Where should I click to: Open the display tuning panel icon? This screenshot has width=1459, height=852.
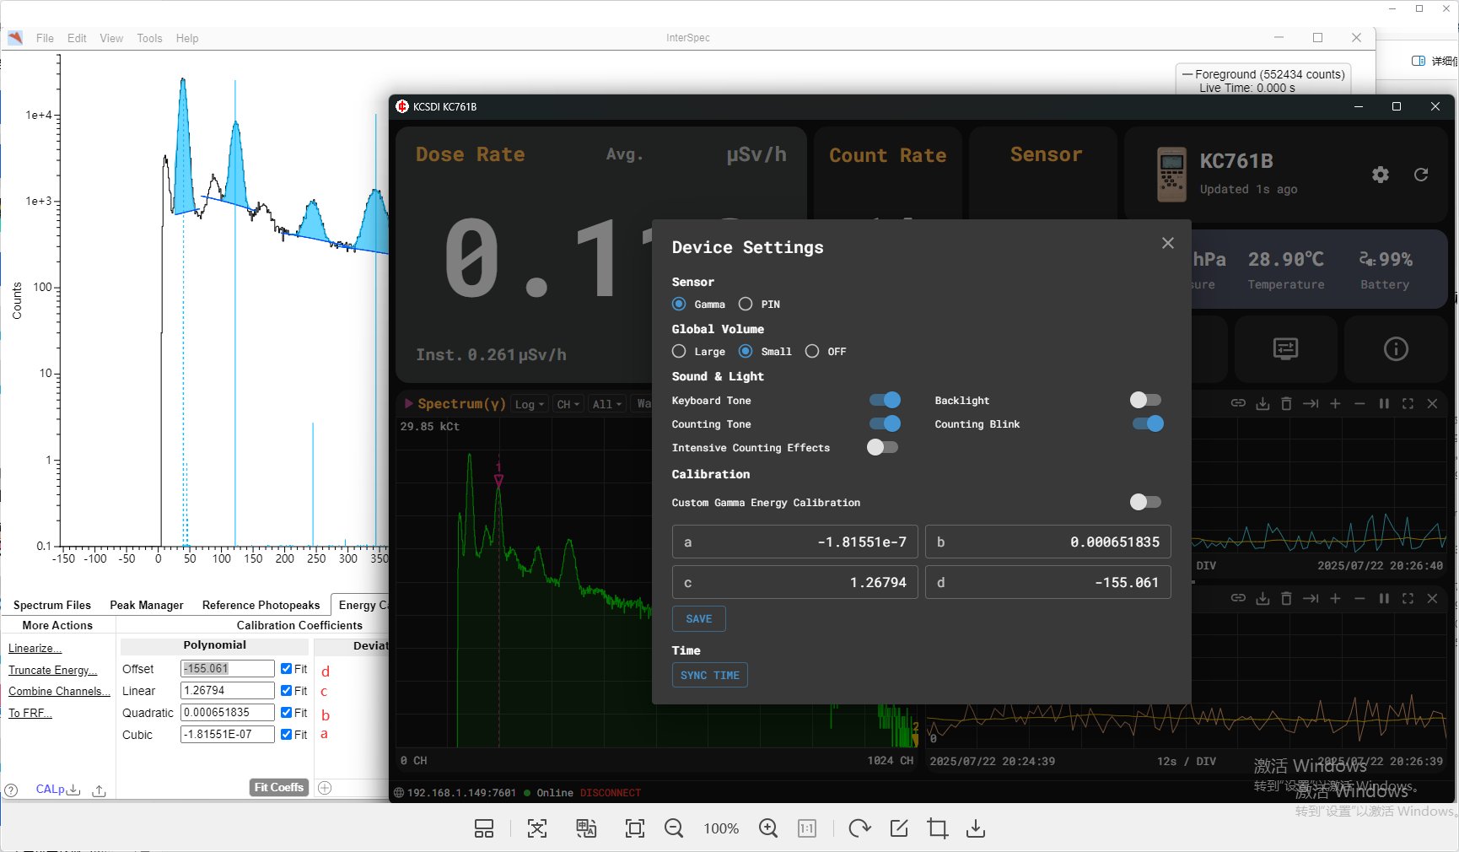click(1285, 348)
